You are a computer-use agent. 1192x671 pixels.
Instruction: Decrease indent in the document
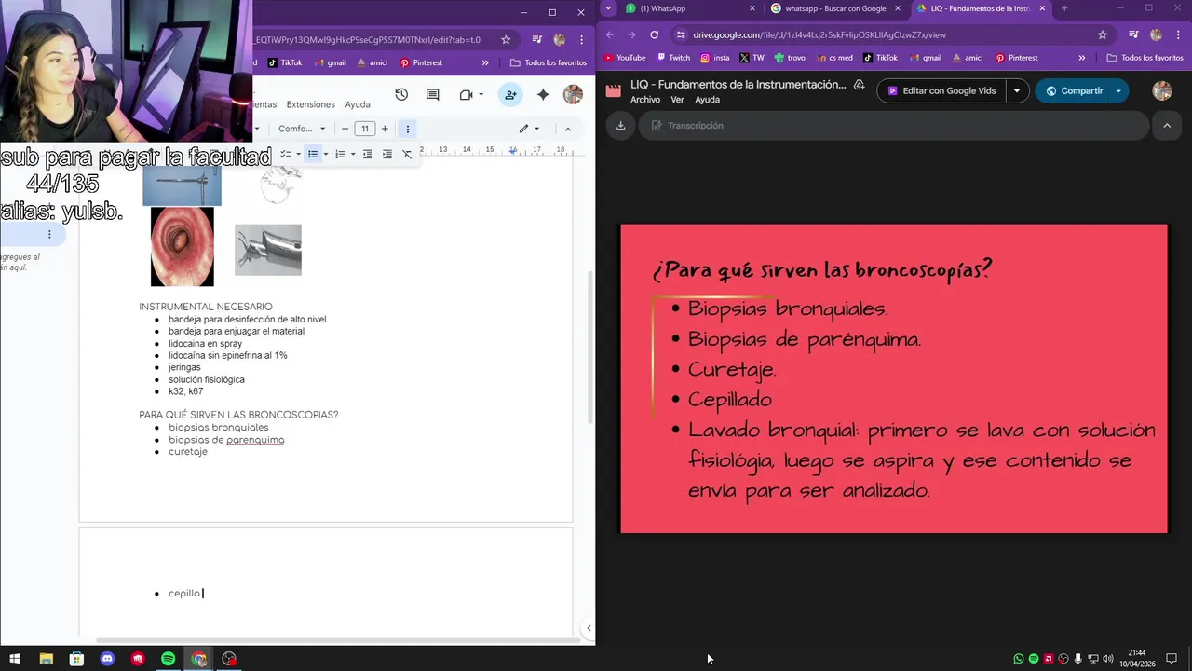coord(367,154)
